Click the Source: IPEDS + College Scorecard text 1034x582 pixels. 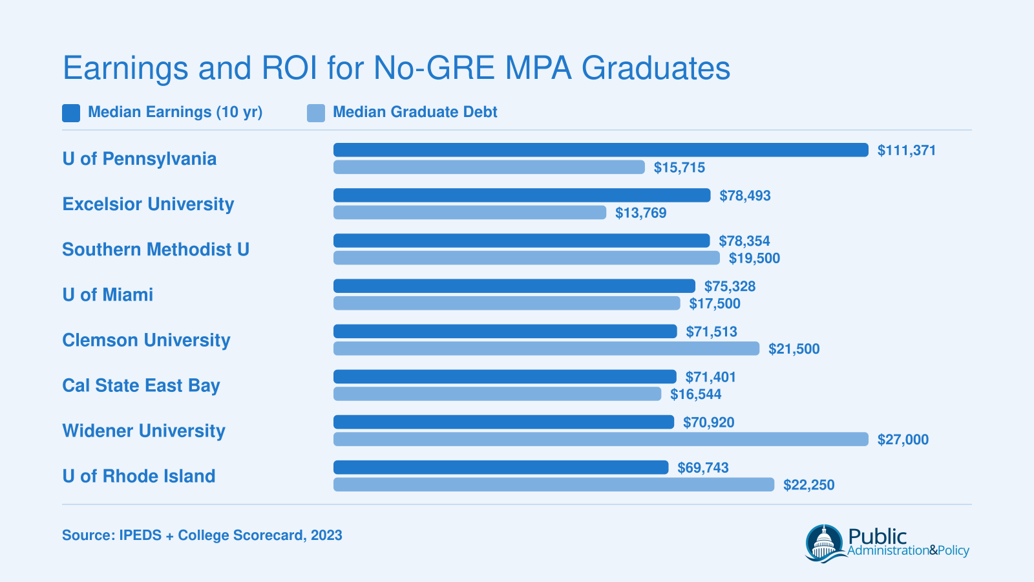[x=202, y=535]
